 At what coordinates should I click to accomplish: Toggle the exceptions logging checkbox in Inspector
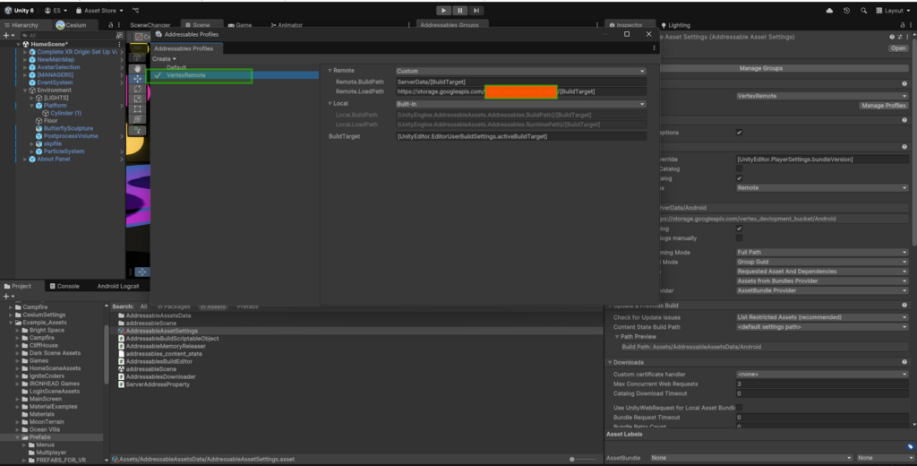[x=739, y=133]
